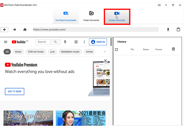The height and width of the screenshot is (126, 188).
Task: Start voice search with the microphone icon
Action: 65,42
